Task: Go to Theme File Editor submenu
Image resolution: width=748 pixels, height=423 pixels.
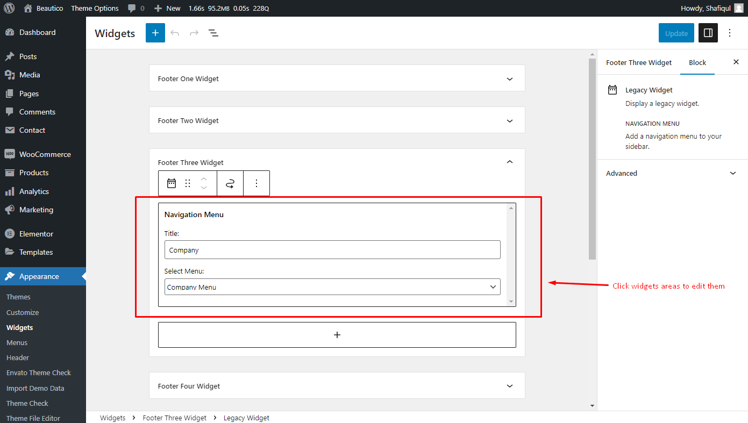Action: pos(33,418)
